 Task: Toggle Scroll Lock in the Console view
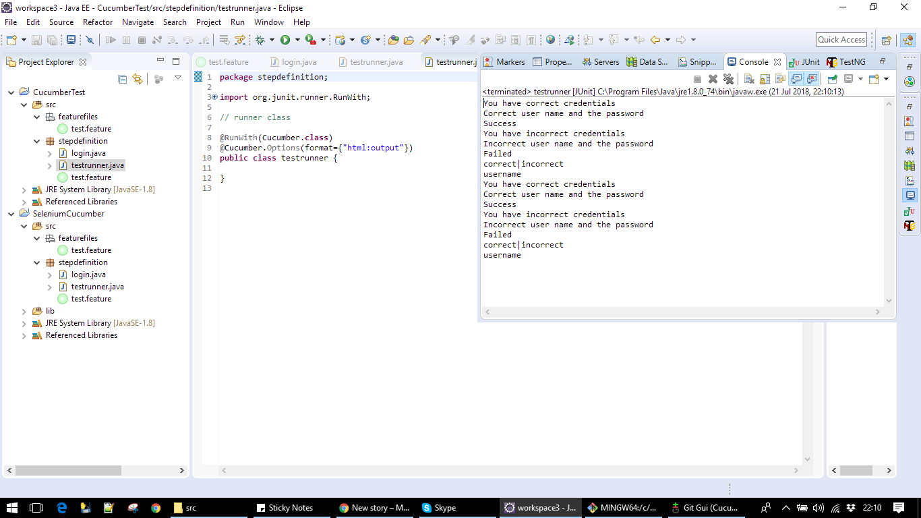point(765,79)
